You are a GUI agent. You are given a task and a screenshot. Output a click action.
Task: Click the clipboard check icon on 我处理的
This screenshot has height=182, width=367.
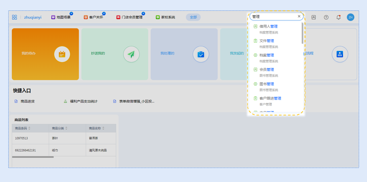tap(201, 54)
